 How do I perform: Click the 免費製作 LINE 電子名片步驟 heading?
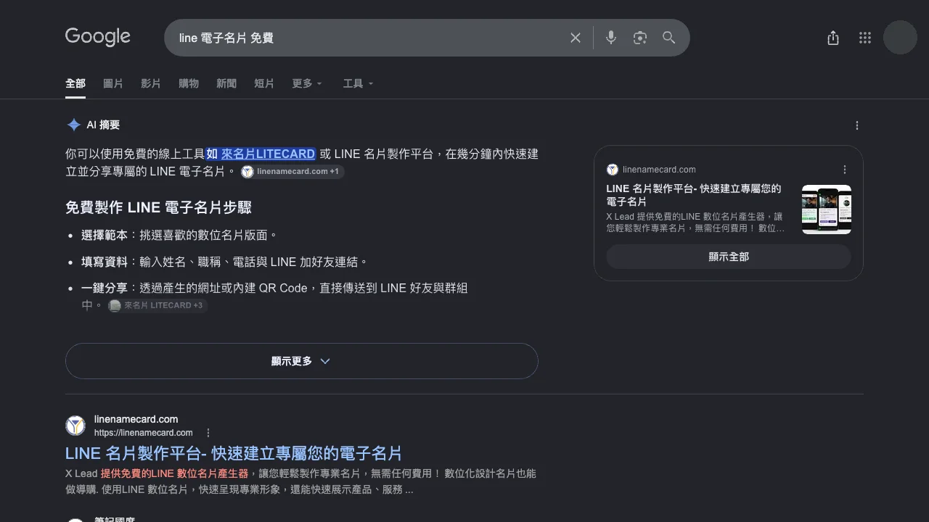point(158,207)
